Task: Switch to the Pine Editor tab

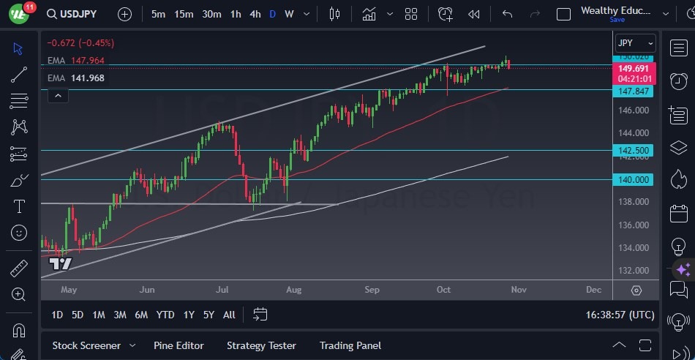Action: coord(179,345)
